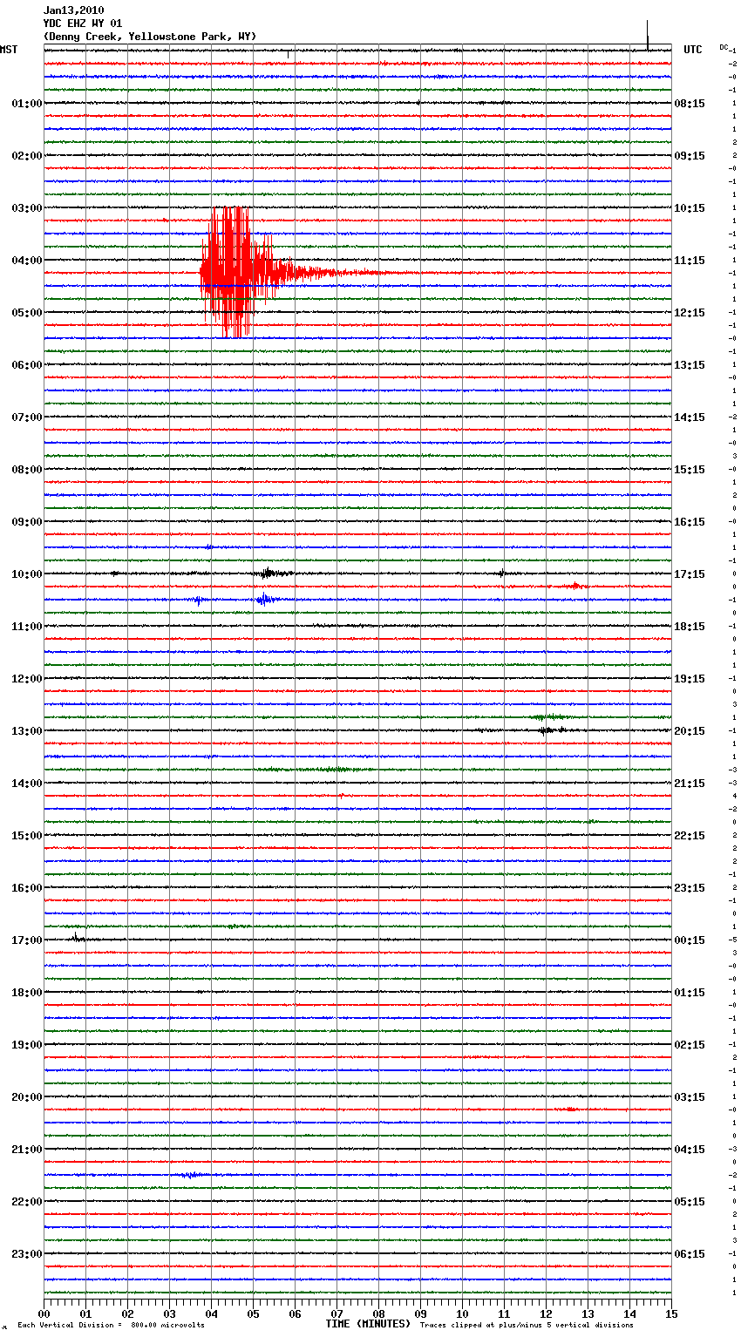The height and width of the screenshot is (1337, 741).
Task: Click the 13:15 UTC time label
Action: click(x=690, y=365)
